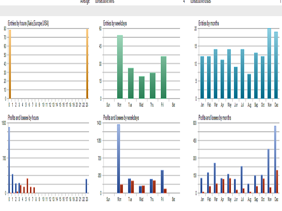Select the blue hour 0 profit bar in hours chart
Screen dimensions: 282x211
[9, 160]
